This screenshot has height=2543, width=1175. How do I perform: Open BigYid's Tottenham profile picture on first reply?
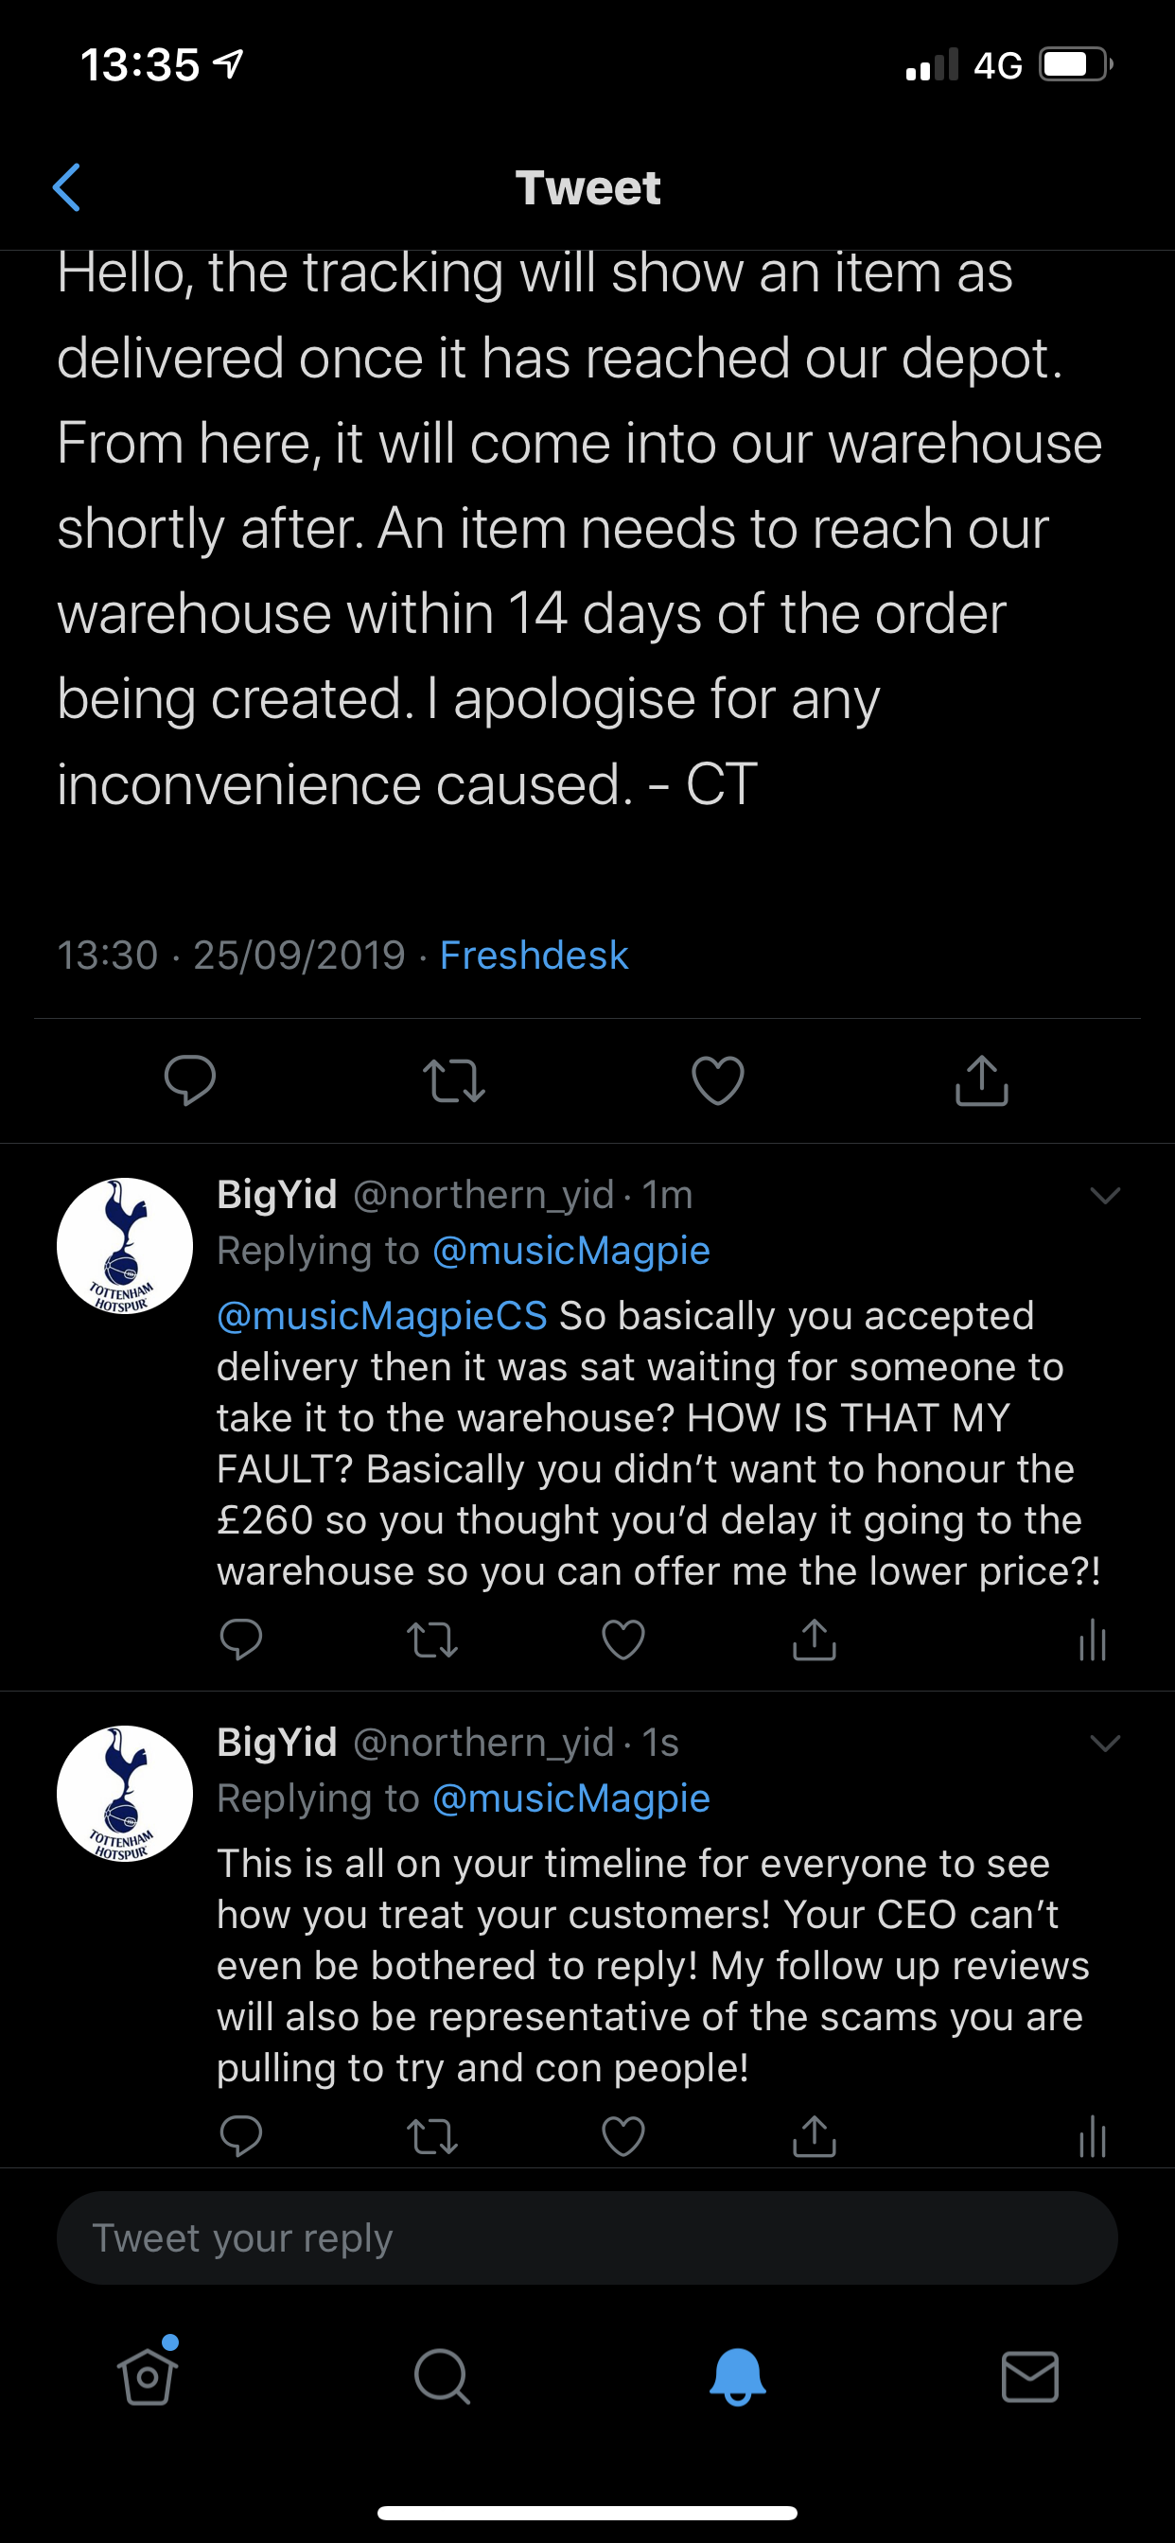click(x=125, y=1246)
